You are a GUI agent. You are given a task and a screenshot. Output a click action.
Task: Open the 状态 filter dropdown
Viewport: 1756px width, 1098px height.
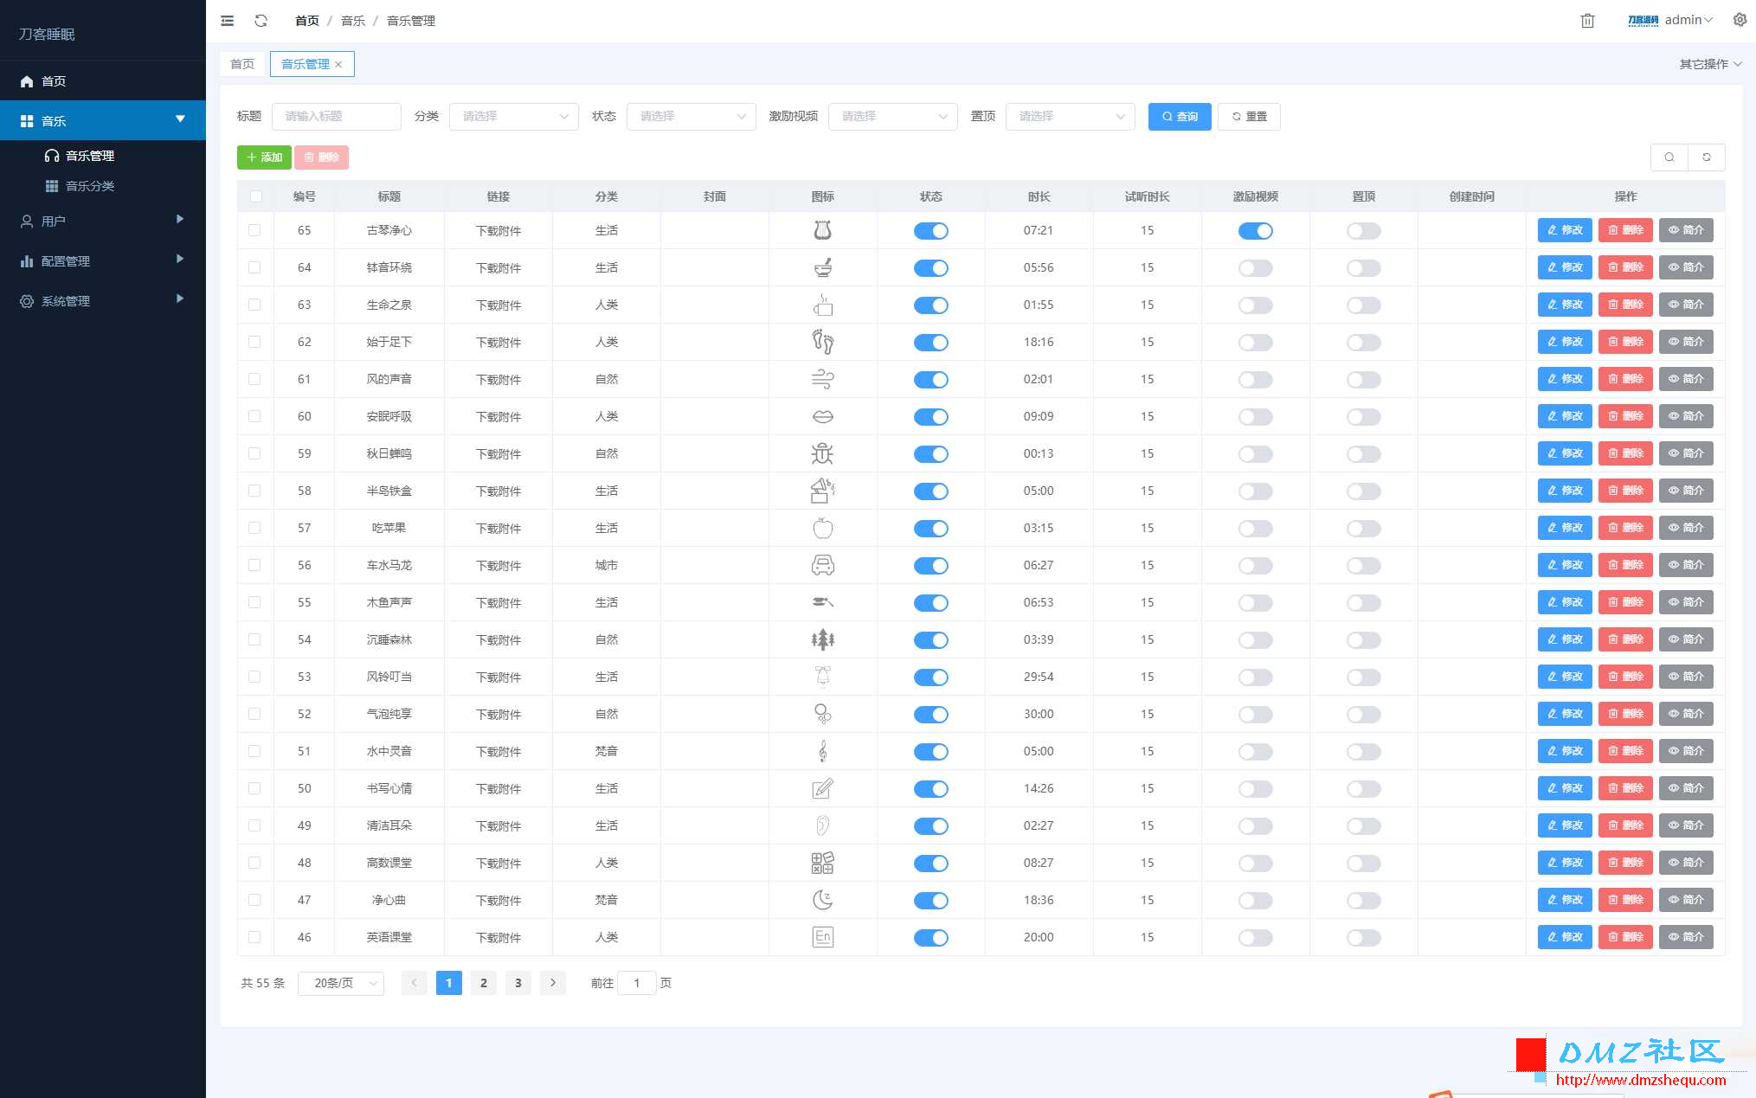691,116
